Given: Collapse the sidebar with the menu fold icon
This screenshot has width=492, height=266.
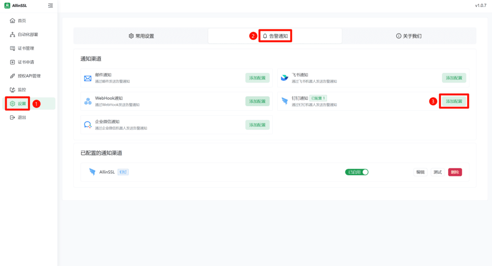Looking at the screenshot, I should tap(50, 6).
